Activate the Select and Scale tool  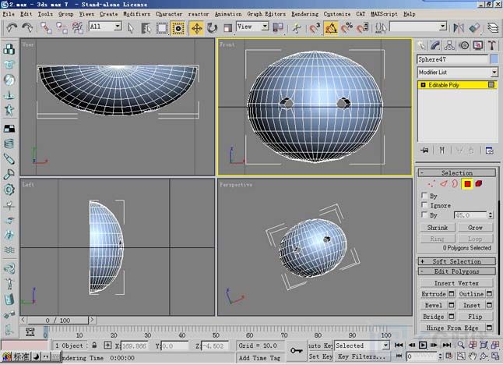click(227, 28)
